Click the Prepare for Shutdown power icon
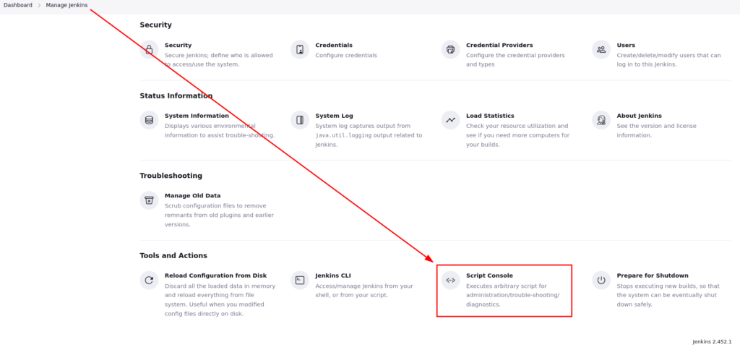 click(x=601, y=280)
